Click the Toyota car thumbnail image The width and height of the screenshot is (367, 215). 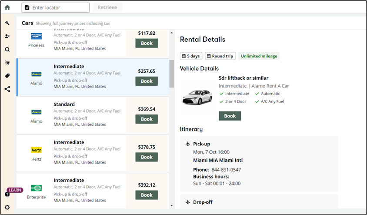click(197, 97)
